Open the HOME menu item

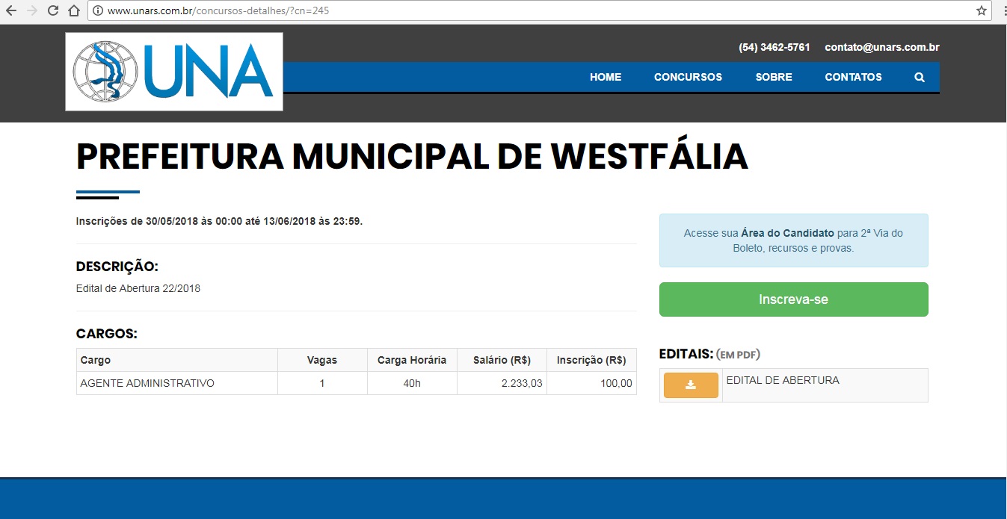[x=605, y=77]
